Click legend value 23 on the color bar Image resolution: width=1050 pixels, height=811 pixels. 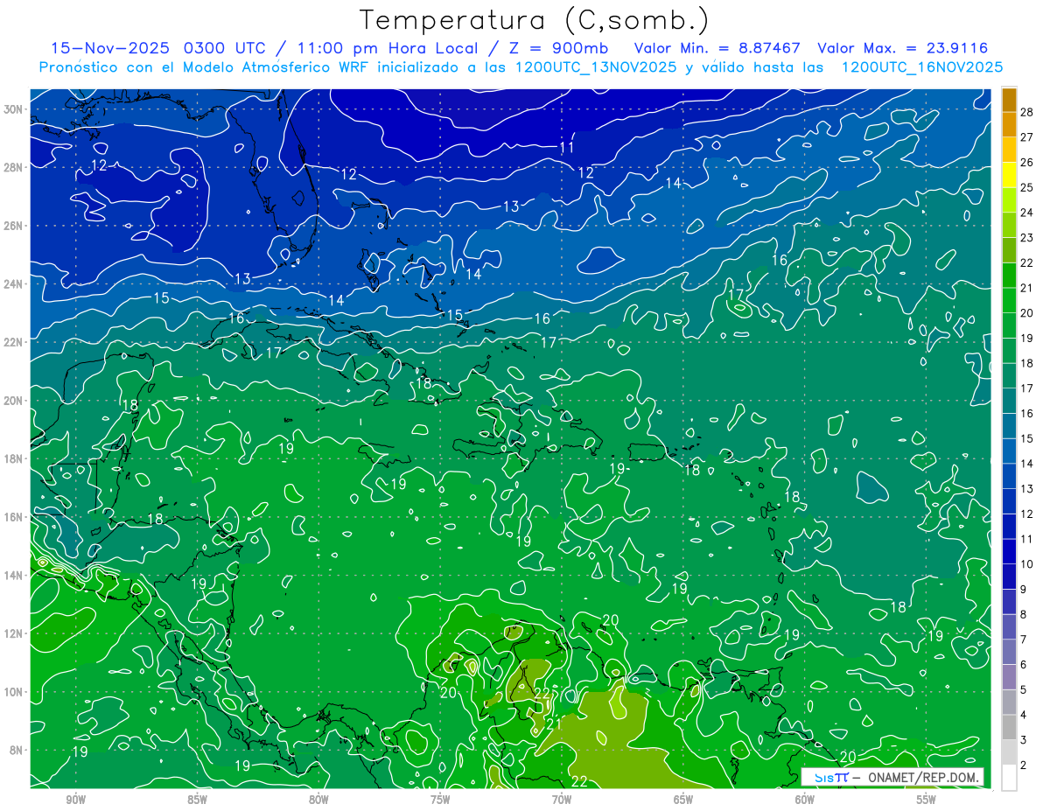(1027, 237)
